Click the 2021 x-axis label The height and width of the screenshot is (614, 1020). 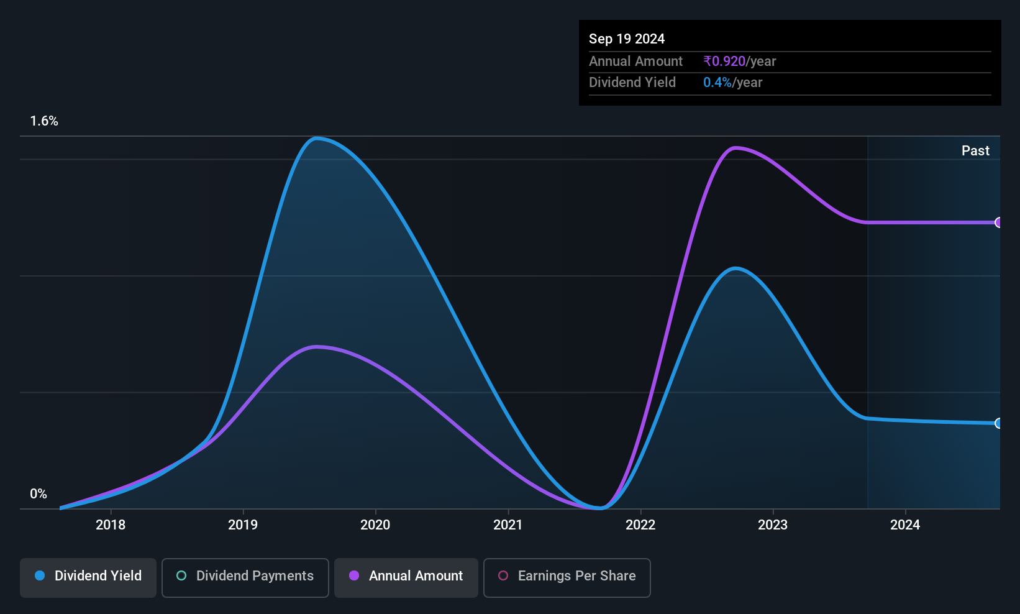tap(508, 525)
